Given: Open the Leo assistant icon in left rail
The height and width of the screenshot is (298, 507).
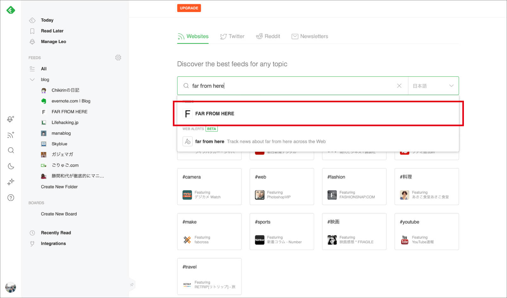Looking at the screenshot, I should pyautogui.click(x=10, y=119).
